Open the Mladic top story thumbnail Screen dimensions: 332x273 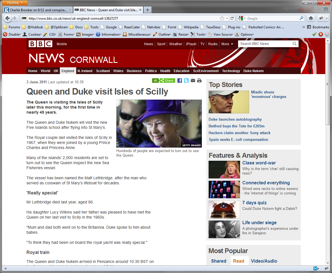point(229,102)
